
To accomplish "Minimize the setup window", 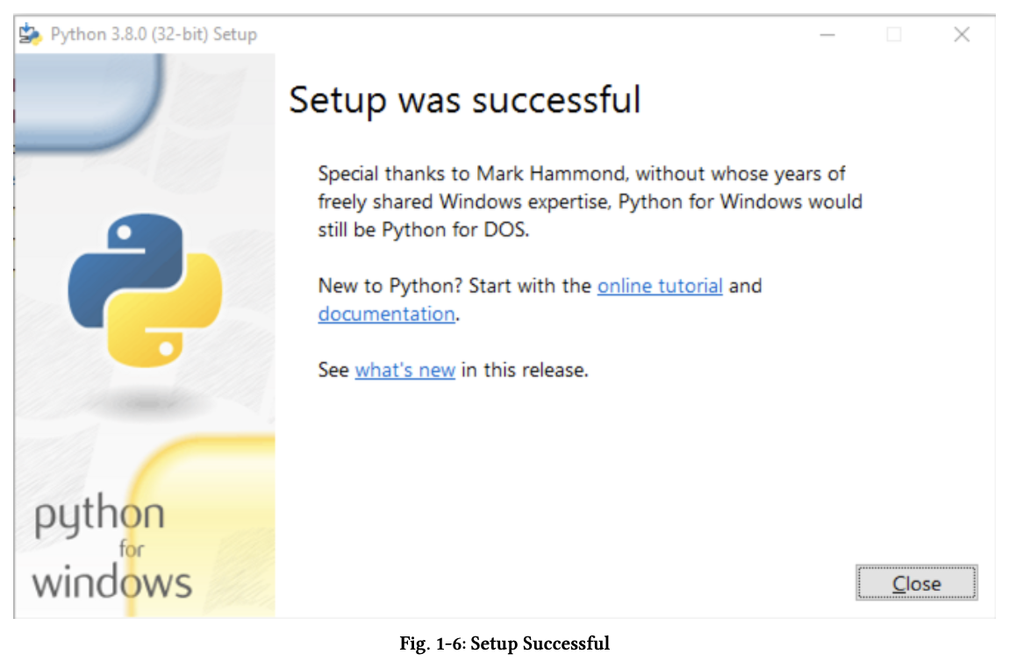I will (827, 34).
